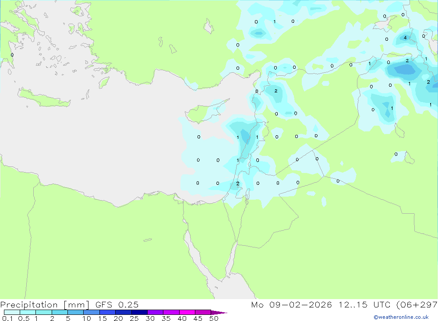438x321 pixels.
Task: Click the '10' legend scale label
Action: [87, 318]
